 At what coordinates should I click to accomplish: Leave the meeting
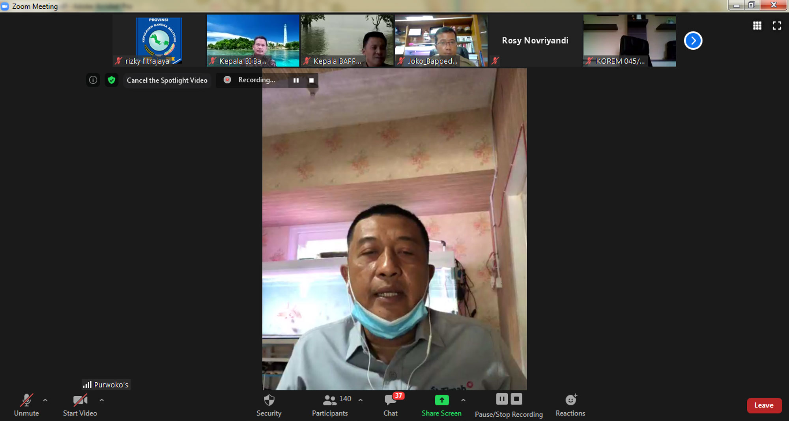pyautogui.click(x=764, y=405)
